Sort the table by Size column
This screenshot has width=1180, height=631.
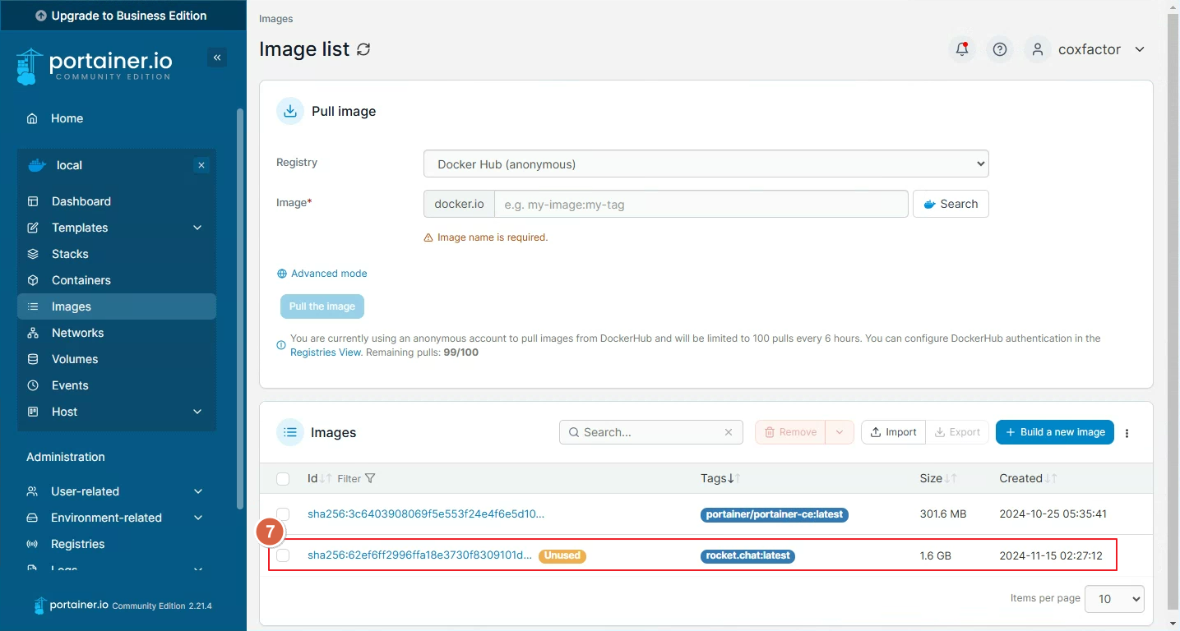tap(938, 478)
